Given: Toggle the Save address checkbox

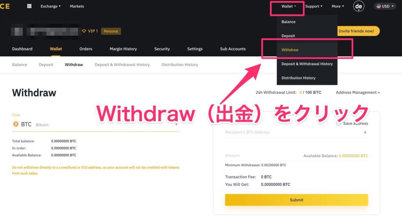Looking at the screenshot, I should [x=338, y=123].
